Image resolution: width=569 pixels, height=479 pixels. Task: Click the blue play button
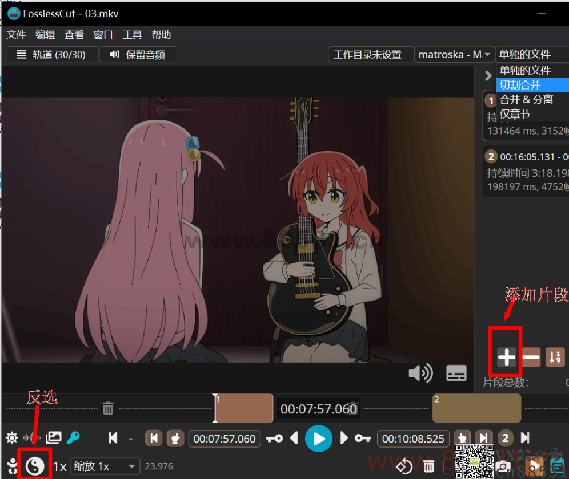click(x=319, y=439)
